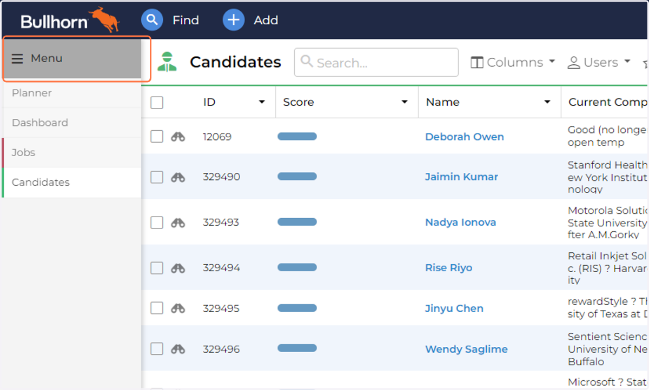Open the ID column sort arrow
The image size is (649, 390).
(262, 102)
